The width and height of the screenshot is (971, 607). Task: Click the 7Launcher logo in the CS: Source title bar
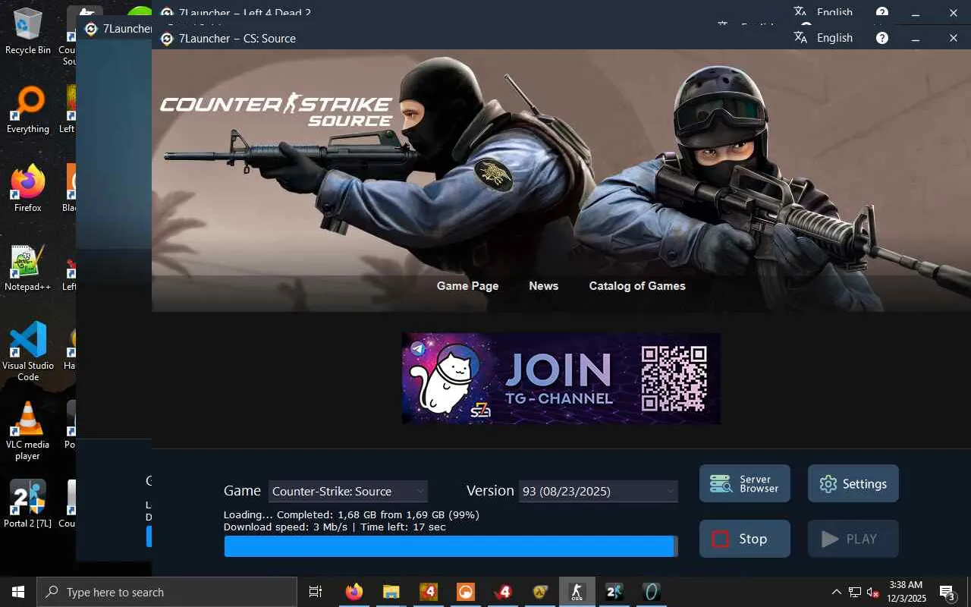pyautogui.click(x=167, y=39)
